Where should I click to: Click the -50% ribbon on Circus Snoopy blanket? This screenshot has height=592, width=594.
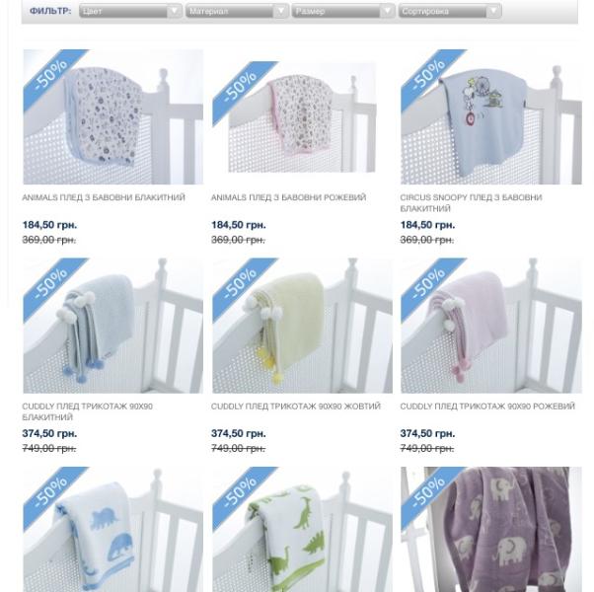tap(428, 76)
